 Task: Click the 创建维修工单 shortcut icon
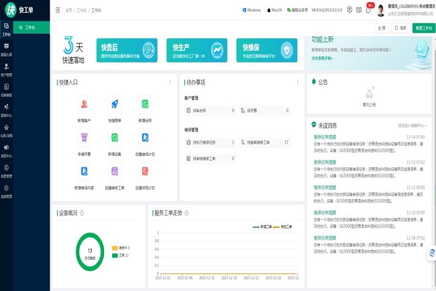coord(115,171)
